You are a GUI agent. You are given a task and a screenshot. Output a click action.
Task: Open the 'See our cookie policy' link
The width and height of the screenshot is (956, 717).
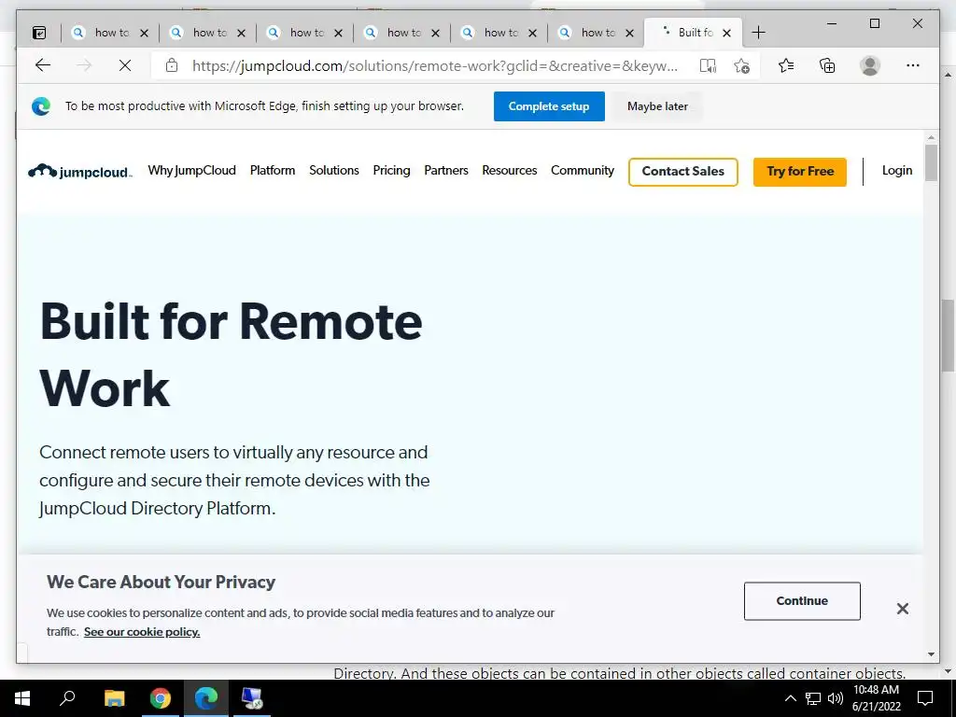[142, 632]
